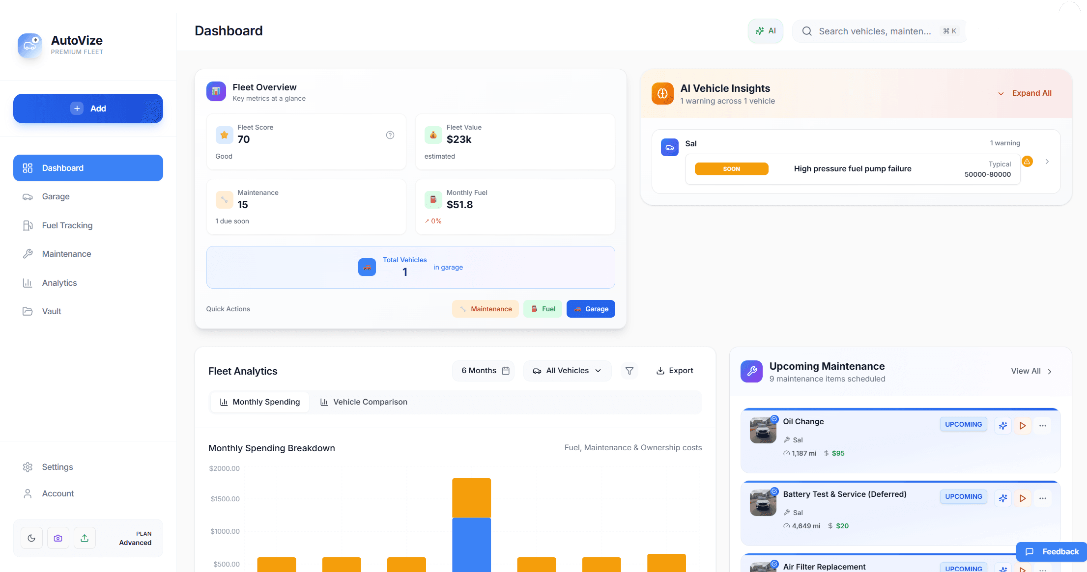Open more options for Oil Change

click(1043, 426)
